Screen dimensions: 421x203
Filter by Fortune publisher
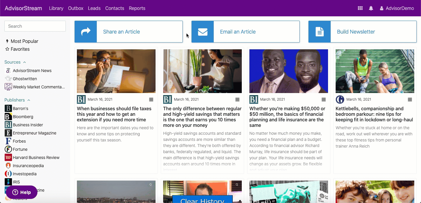(20, 149)
